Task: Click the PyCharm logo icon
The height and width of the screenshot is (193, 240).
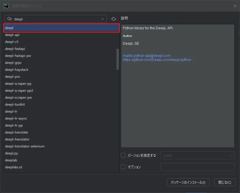Action: pyautogui.click(x=6, y=6)
